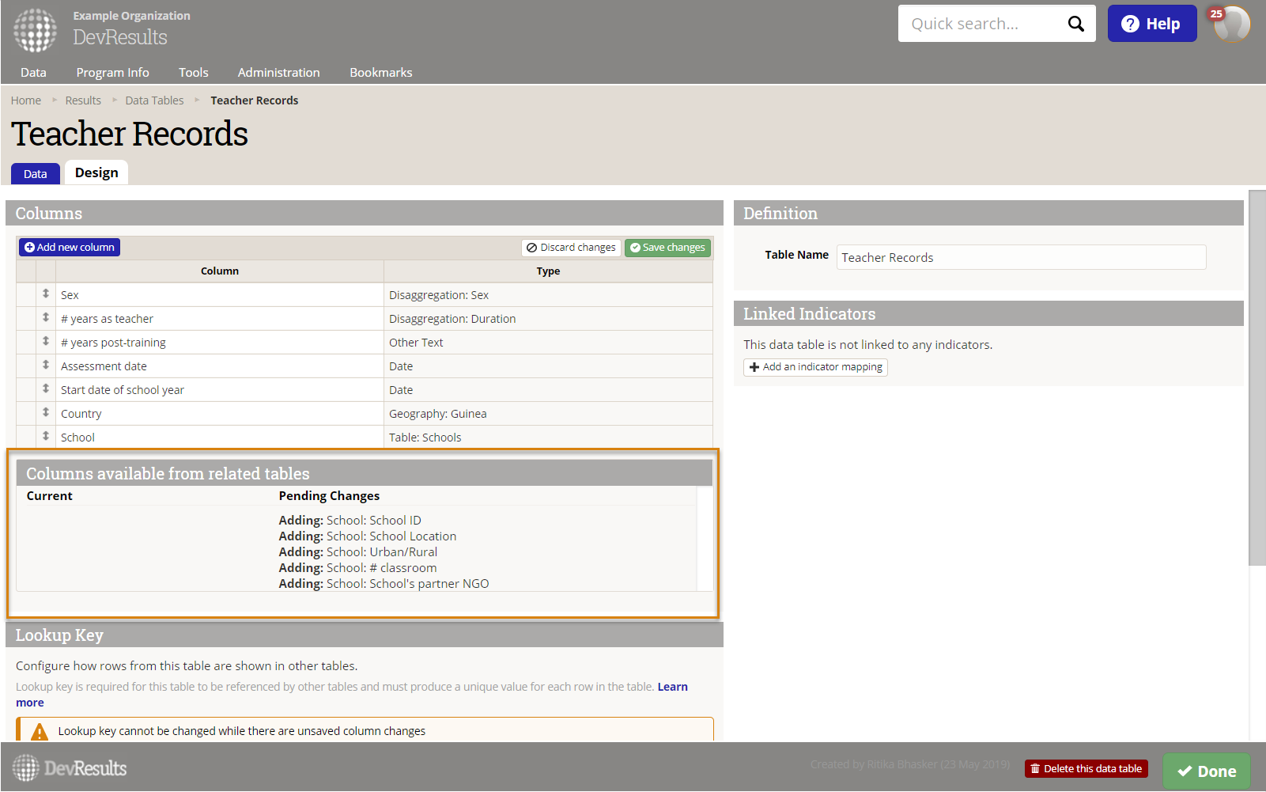1266x792 pixels.
Task: Click the 'Table: Schools' type cell
Action: point(548,437)
